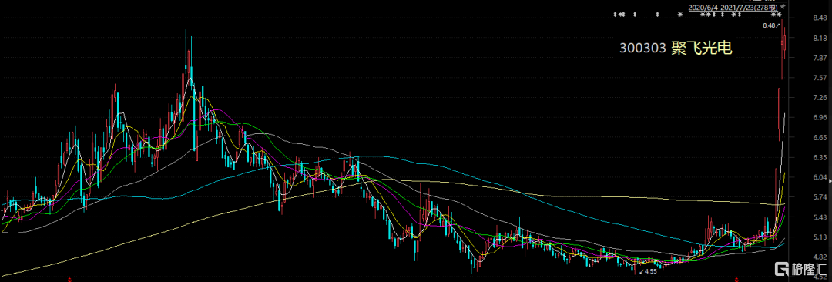Click the 2020/6/4-2021/7/23 date range link
The image size is (832, 282).
point(733,8)
